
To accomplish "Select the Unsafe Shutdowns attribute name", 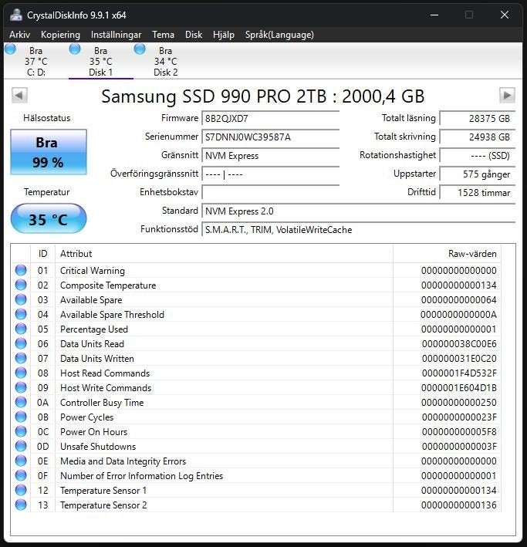I will [x=98, y=446].
